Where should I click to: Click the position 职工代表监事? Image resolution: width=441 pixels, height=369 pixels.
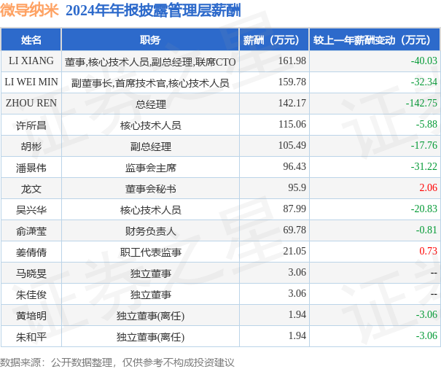[150, 252]
